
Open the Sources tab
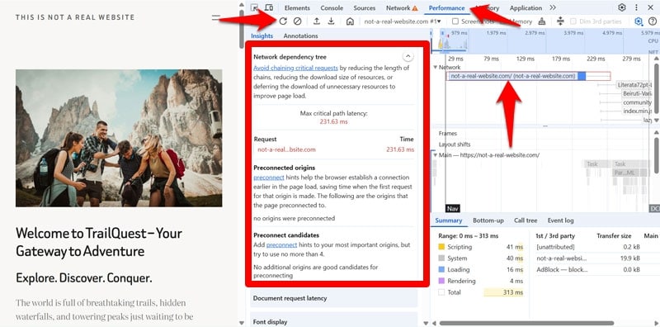(x=365, y=7)
